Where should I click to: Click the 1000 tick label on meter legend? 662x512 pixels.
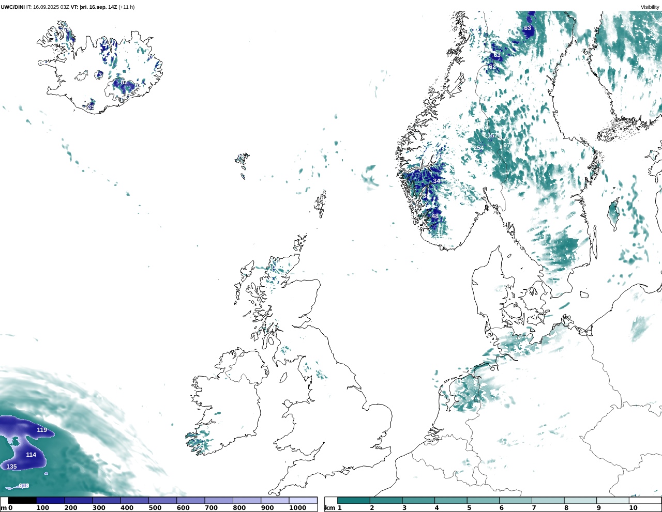pos(297,508)
